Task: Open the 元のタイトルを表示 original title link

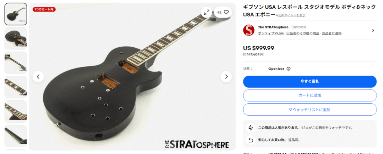Action: point(292,15)
